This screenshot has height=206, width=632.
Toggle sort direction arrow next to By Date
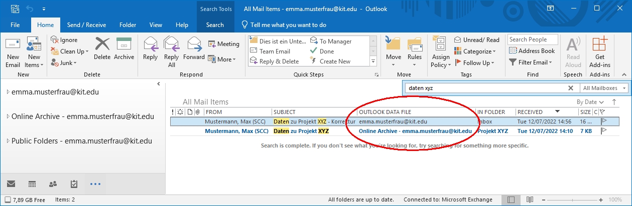(613, 102)
